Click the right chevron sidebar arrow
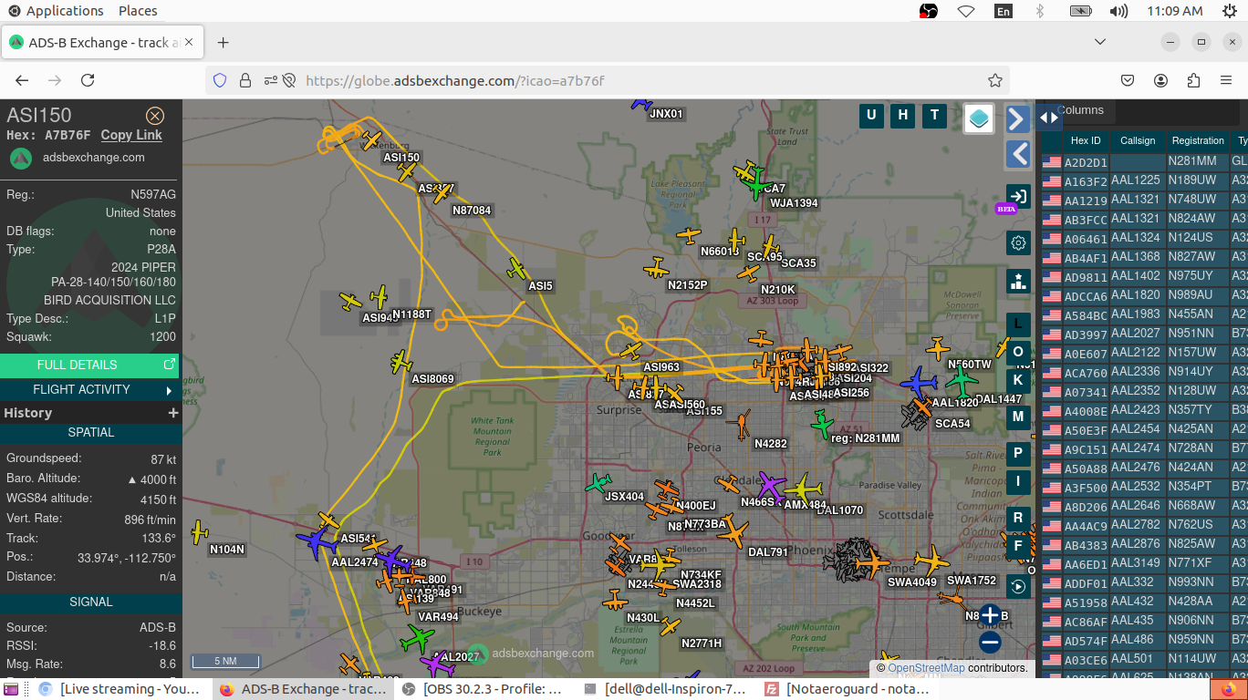Screen dimensions: 1248x700 1018,118
